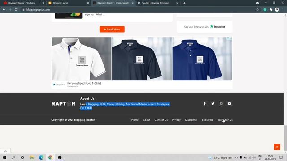The height and width of the screenshot is (161, 287).
Task: Open the Extensions puzzle icon
Action: (271, 10)
